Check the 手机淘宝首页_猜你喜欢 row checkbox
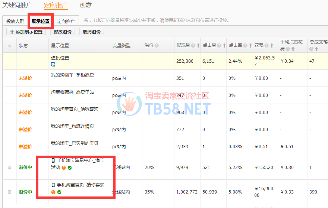 point(10,192)
